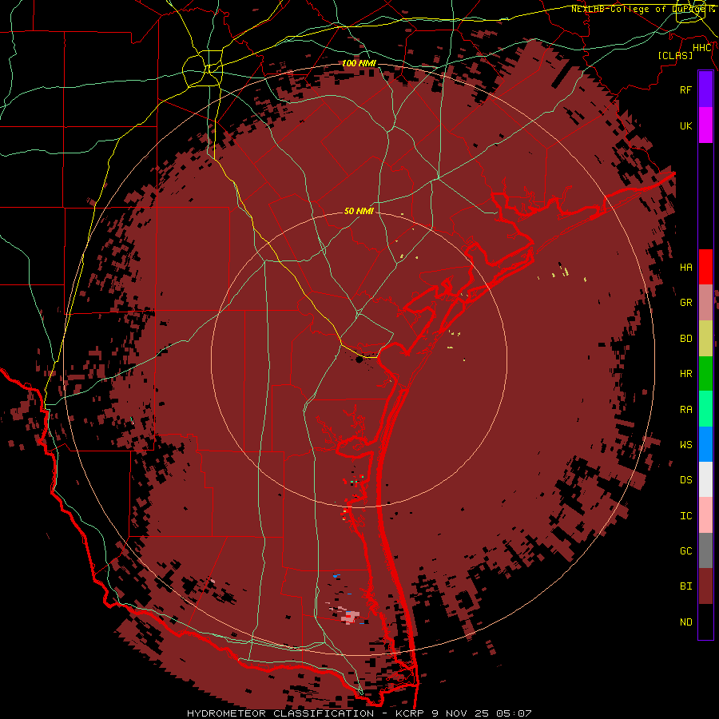The width and height of the screenshot is (719, 719).
Task: Select the BI dark-red legend swatch
Action: [x=705, y=586]
